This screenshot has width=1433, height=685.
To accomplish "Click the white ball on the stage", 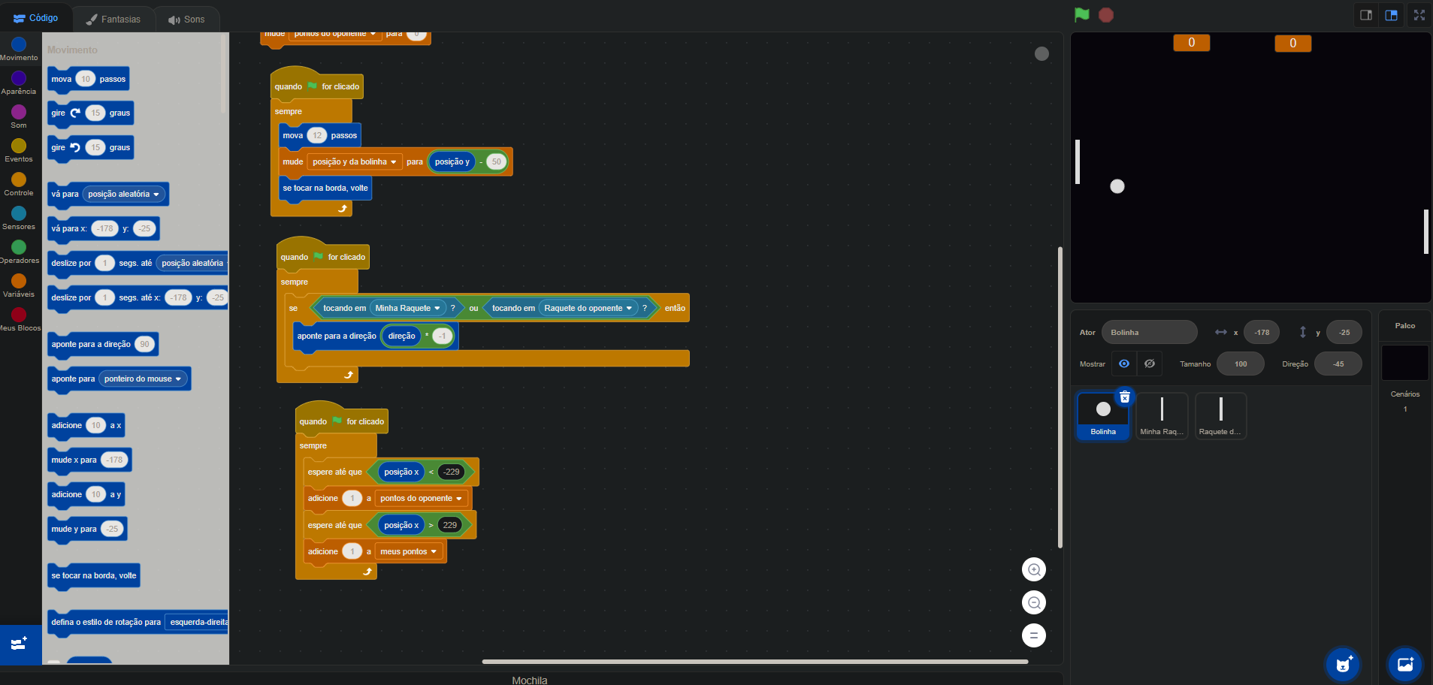I will [x=1117, y=186].
